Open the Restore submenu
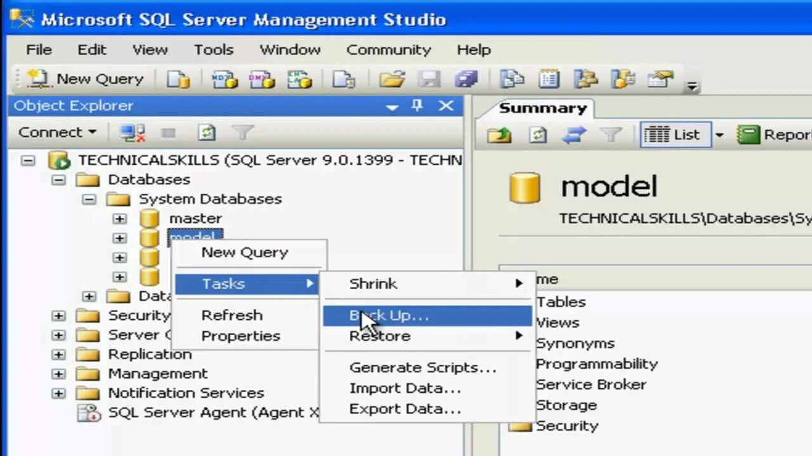 427,336
